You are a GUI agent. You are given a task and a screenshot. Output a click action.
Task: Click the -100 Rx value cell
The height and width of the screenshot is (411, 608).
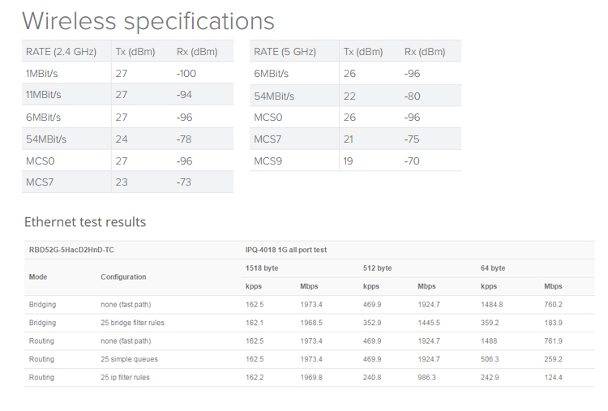(186, 74)
